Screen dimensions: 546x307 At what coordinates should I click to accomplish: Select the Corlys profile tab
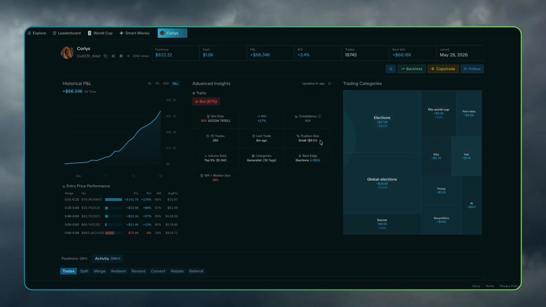click(x=172, y=33)
